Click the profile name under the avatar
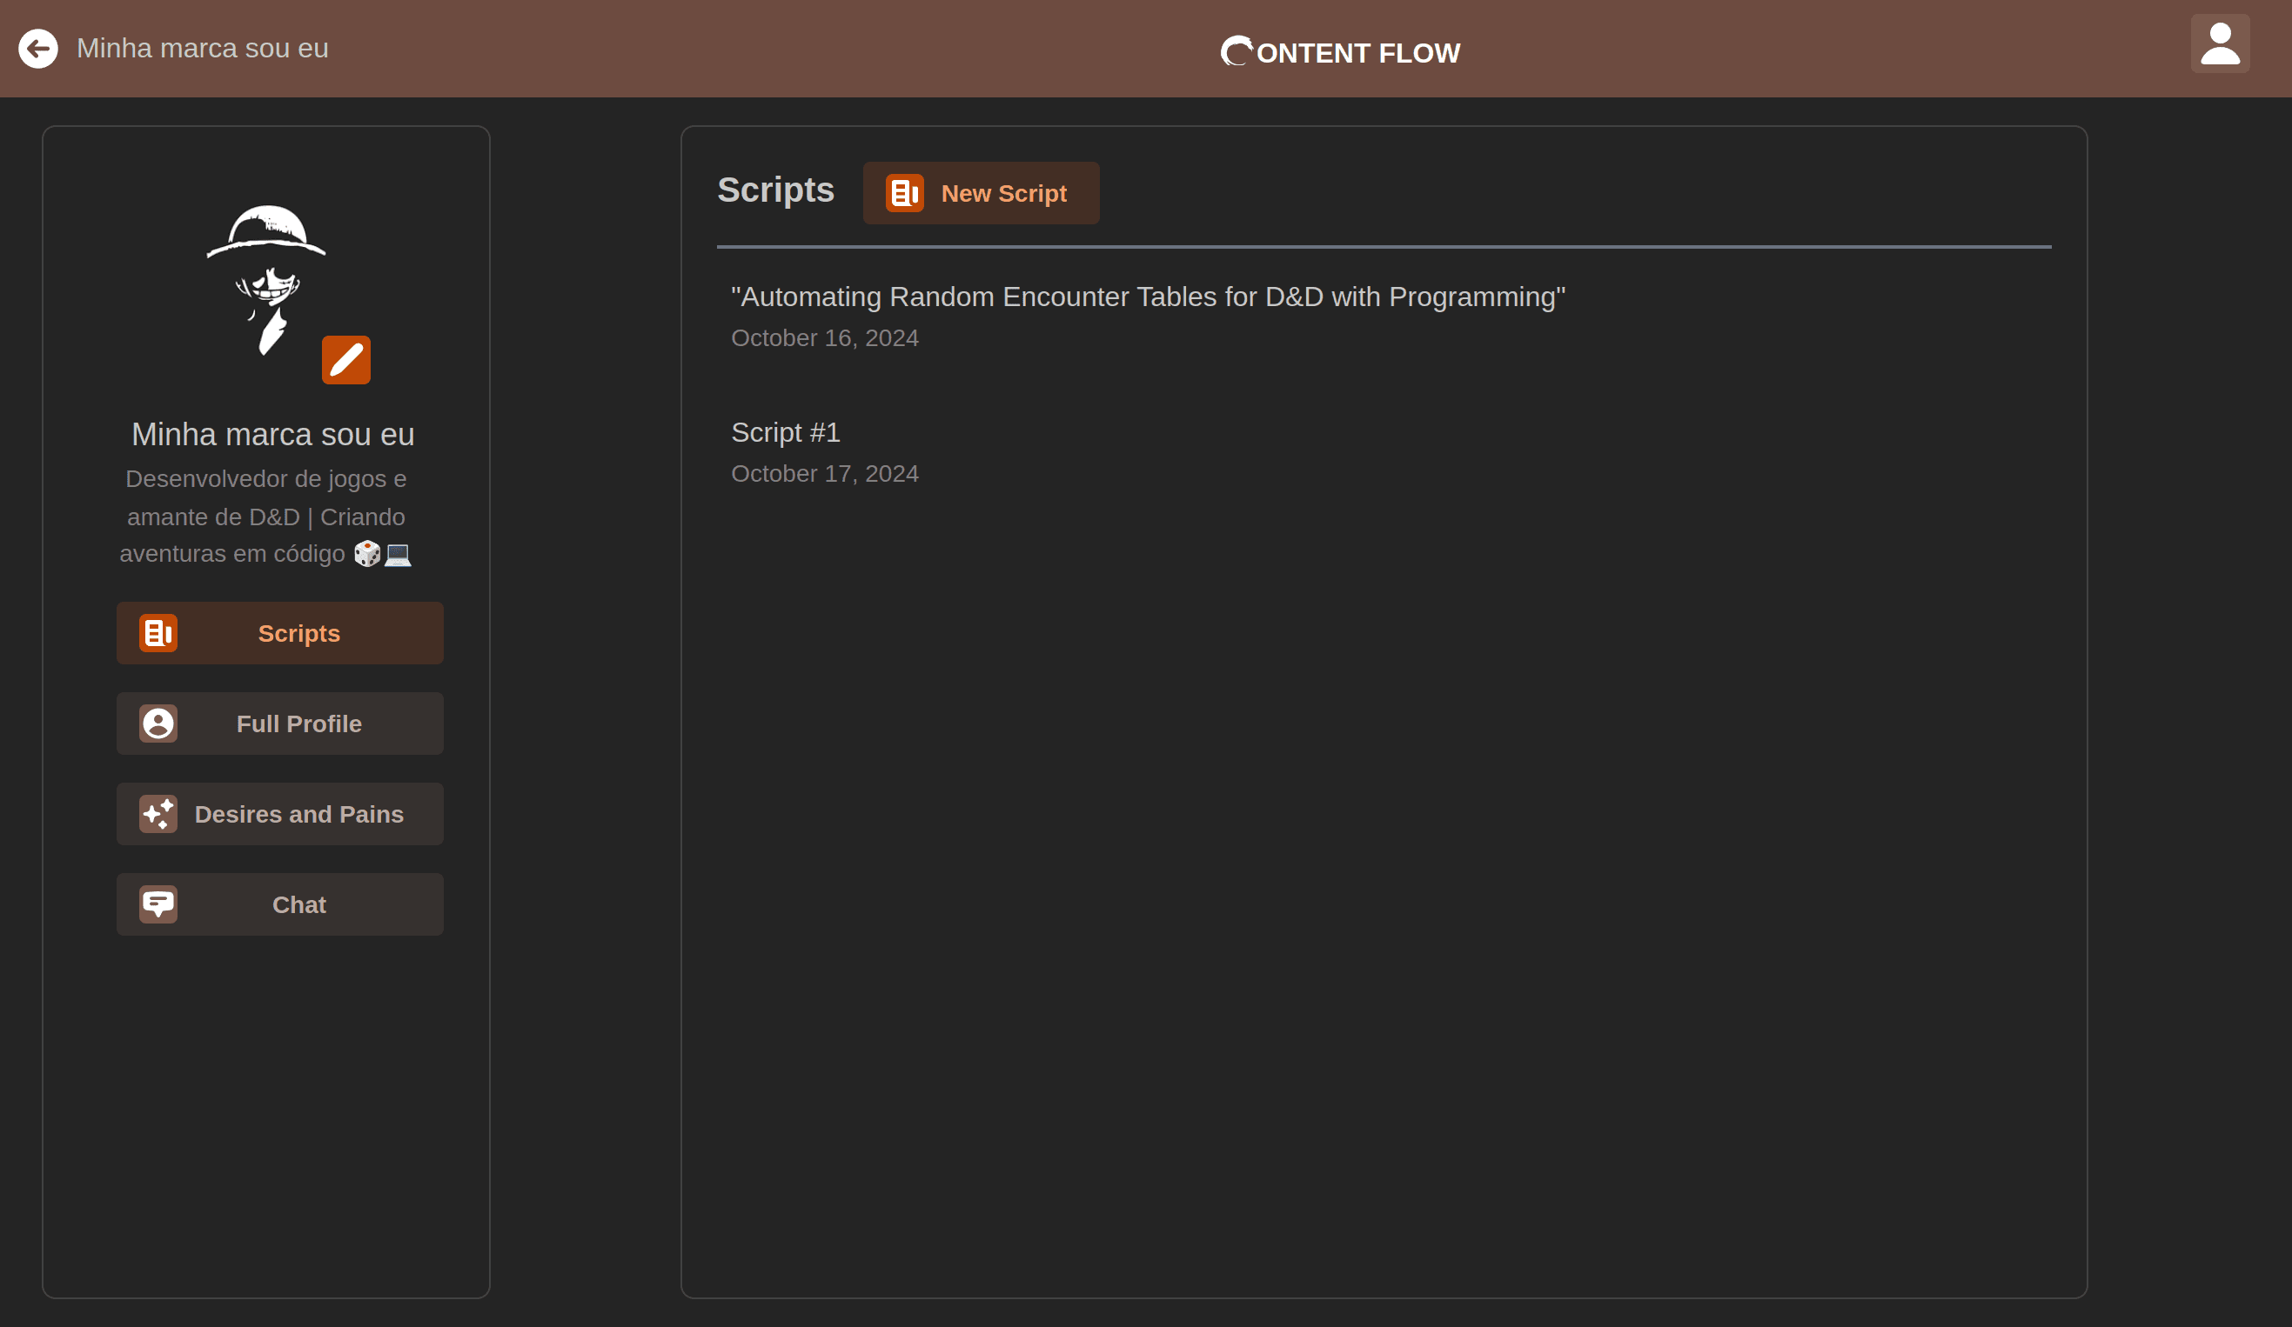2292x1327 pixels. point(273,434)
